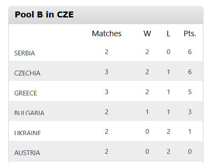210x164 pixels.
Task: Select Ukraine's points value of 1
Action: coord(190,132)
